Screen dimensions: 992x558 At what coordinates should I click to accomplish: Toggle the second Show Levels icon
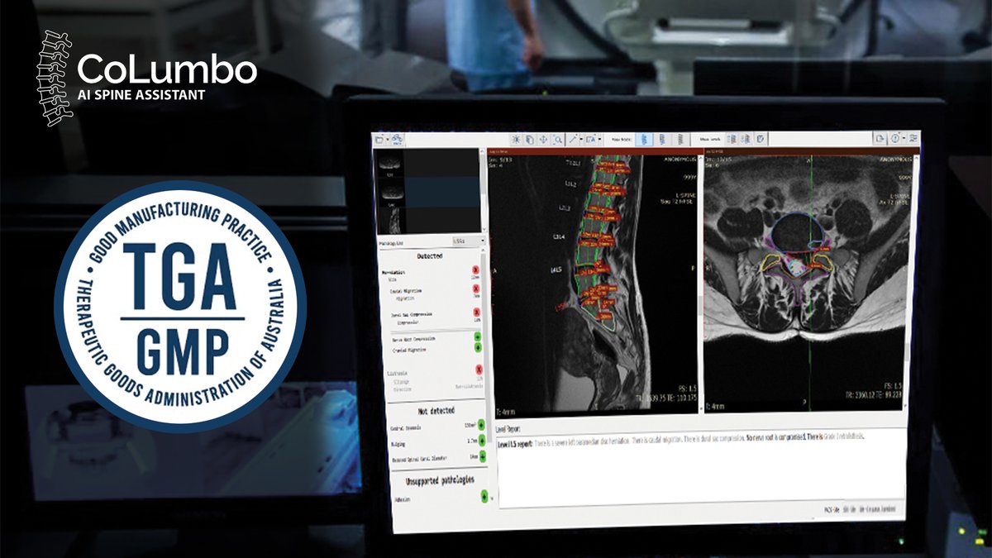pyautogui.click(x=746, y=139)
